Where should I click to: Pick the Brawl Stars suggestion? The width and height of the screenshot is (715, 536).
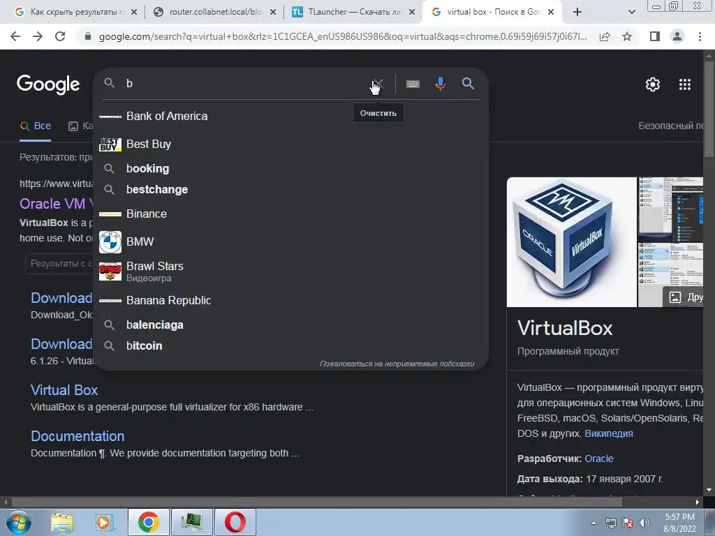pyautogui.click(x=290, y=271)
